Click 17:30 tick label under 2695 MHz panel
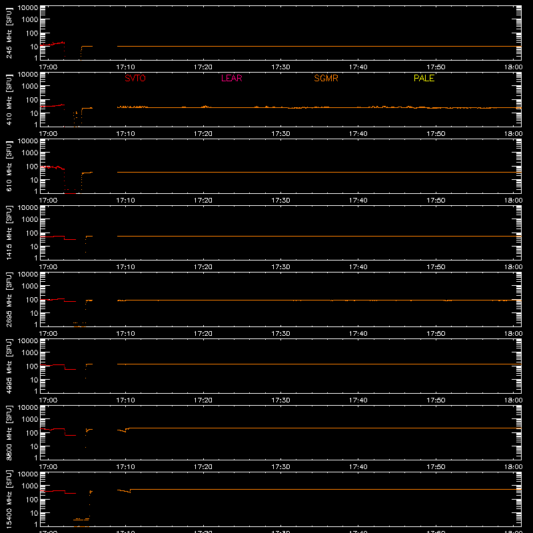 click(x=280, y=334)
